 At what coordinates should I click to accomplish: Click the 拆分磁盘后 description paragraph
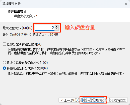coord(66,73)
